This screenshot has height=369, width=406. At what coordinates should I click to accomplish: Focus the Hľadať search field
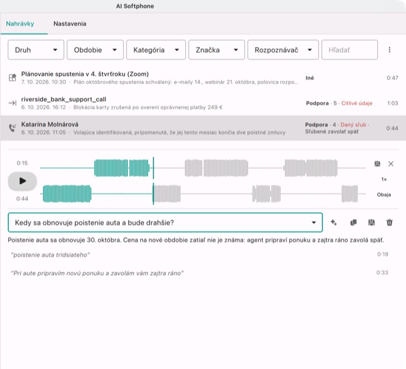(x=350, y=50)
